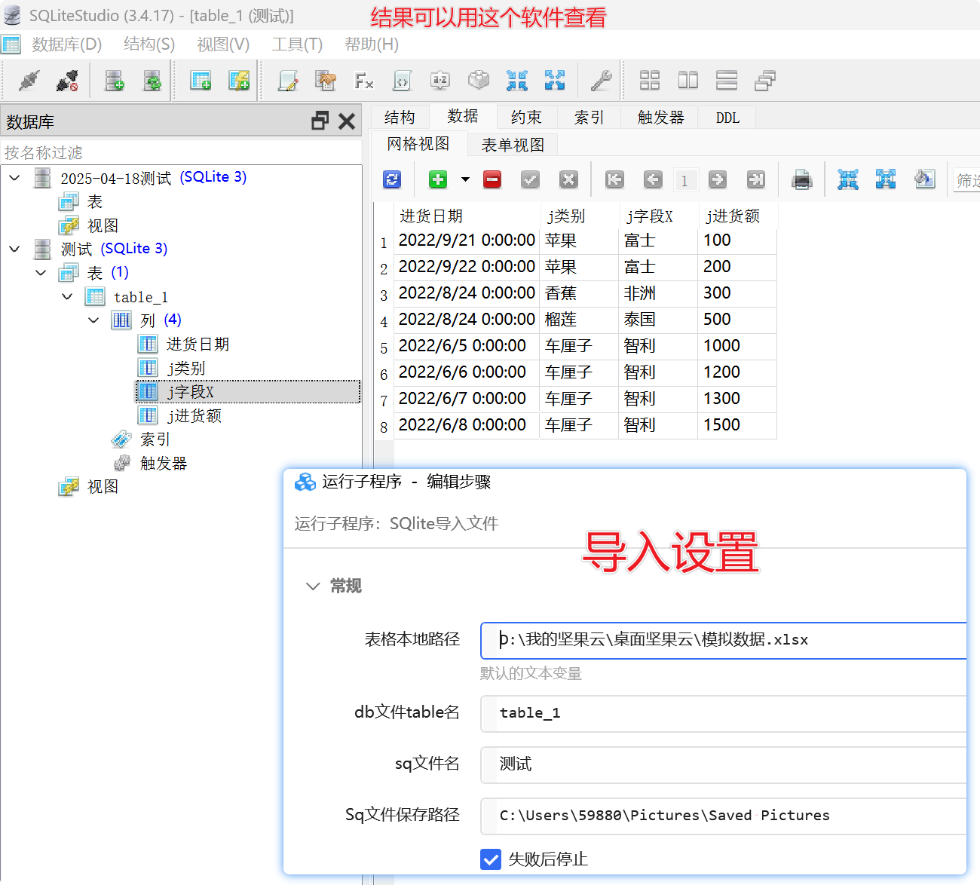980x885 pixels.
Task: Click the print data printer icon
Action: 802,179
